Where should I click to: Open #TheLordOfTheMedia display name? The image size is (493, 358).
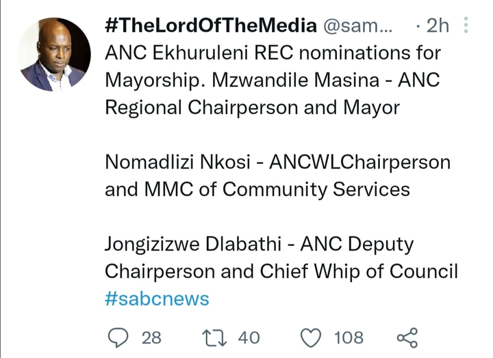click(x=211, y=25)
